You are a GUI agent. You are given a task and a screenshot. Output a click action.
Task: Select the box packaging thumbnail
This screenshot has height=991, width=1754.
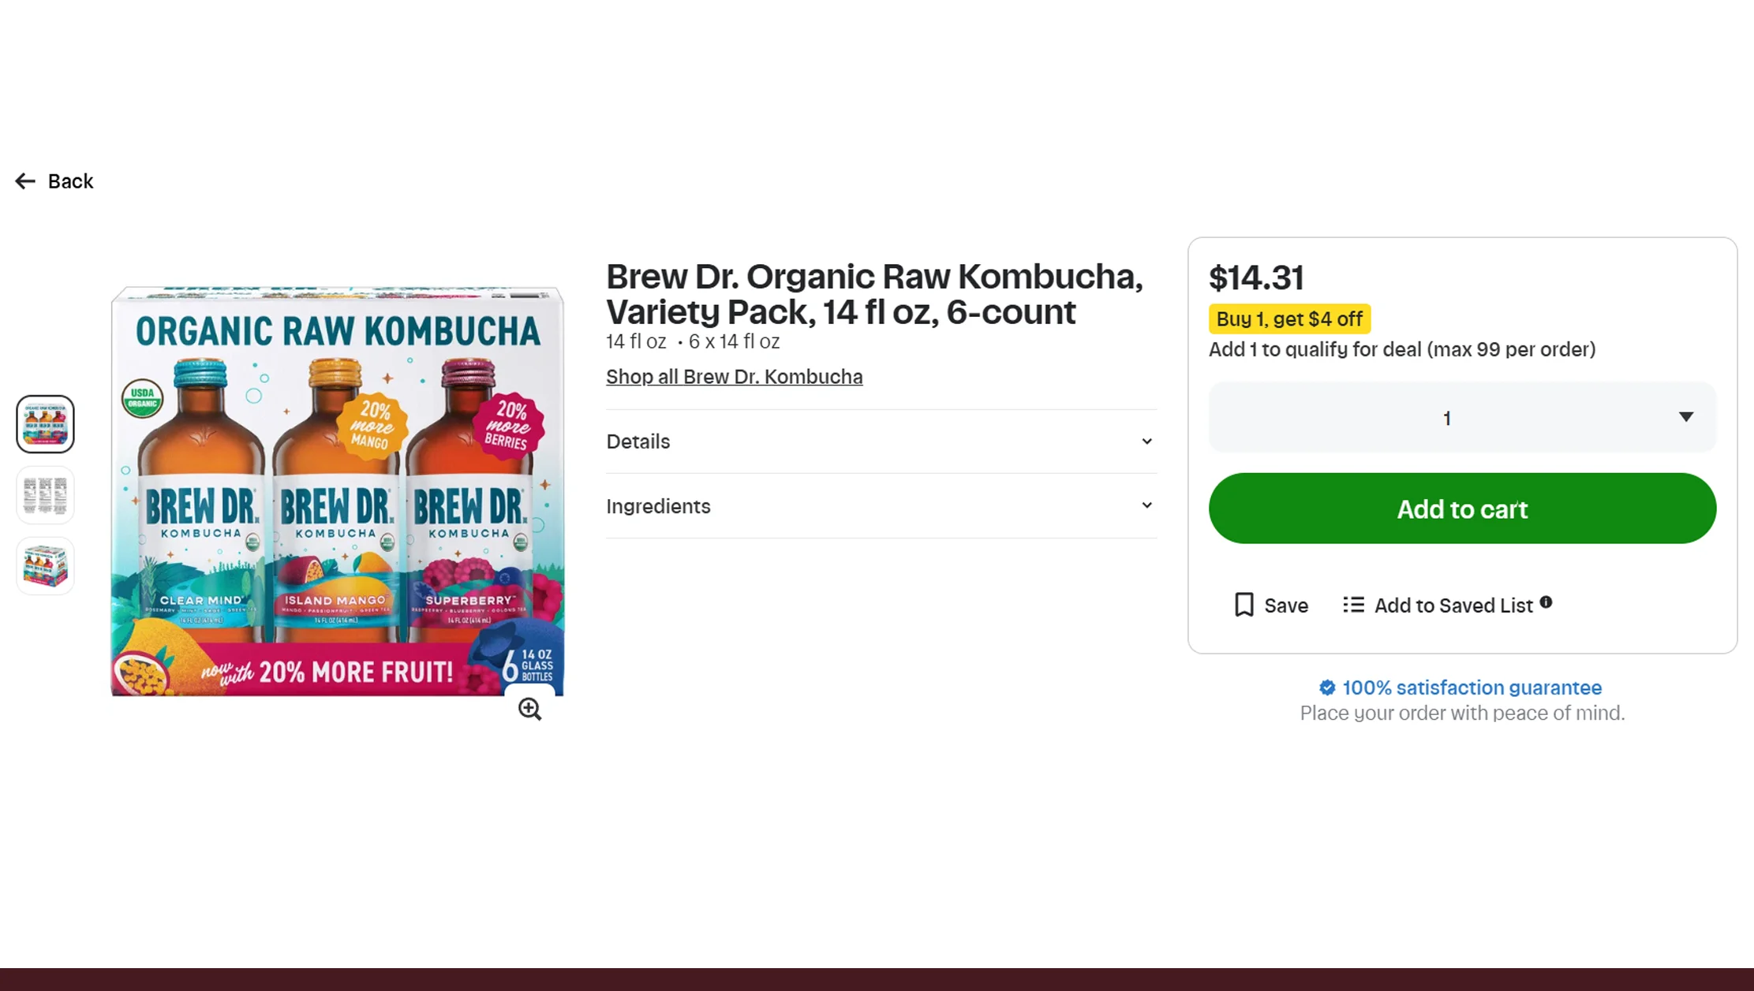(x=45, y=565)
